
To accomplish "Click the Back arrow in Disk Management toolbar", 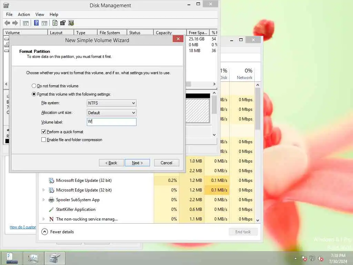I will [x=7, y=23].
